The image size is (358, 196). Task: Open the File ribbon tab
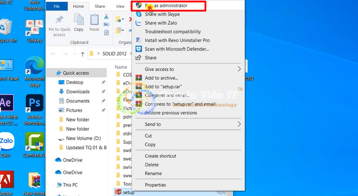[57, 7]
